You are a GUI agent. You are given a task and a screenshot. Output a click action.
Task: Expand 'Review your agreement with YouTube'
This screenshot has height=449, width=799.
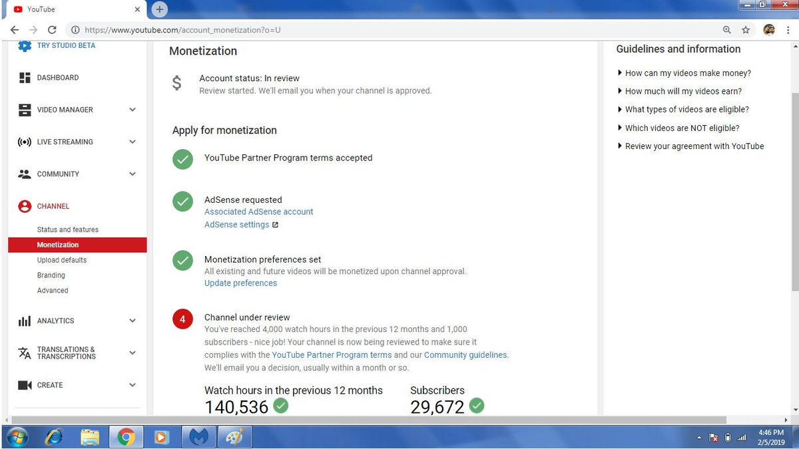pos(690,146)
